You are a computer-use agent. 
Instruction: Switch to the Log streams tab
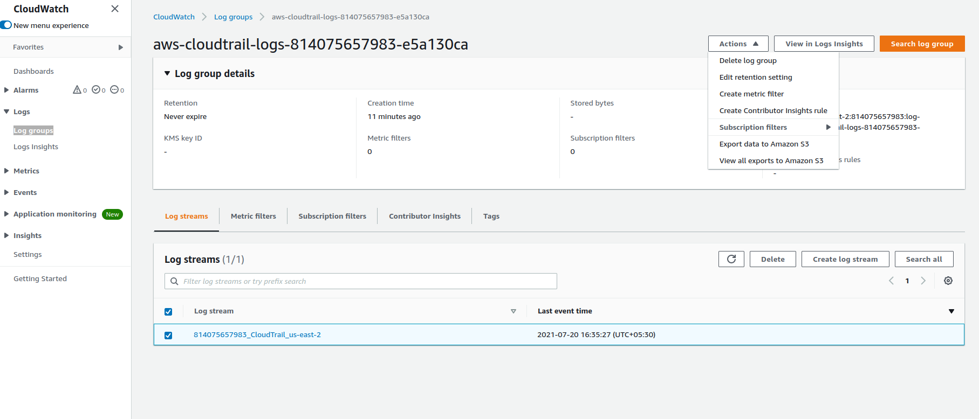(186, 216)
